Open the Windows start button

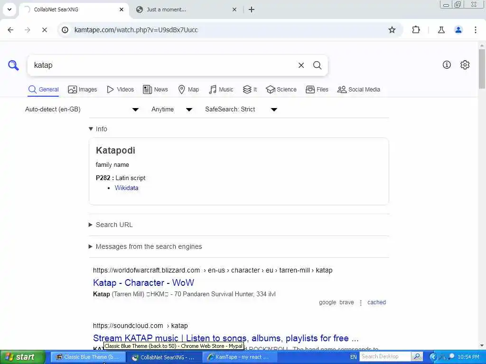pos(22,357)
